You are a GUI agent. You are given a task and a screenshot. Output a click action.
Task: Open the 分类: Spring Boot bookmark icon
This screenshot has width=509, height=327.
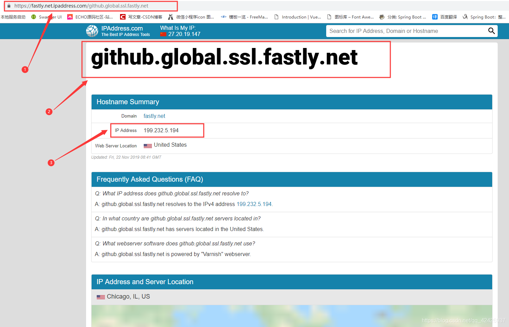pos(382,17)
